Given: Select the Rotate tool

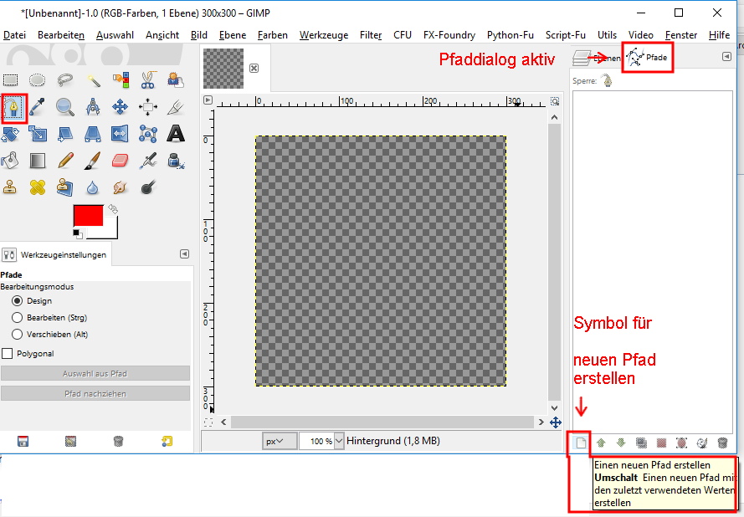Looking at the screenshot, I should click(x=10, y=134).
